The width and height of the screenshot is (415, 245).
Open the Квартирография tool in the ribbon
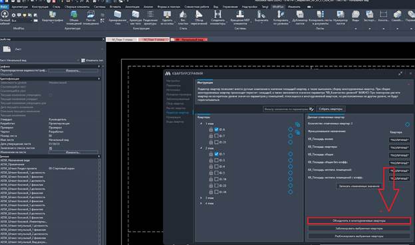[53, 17]
